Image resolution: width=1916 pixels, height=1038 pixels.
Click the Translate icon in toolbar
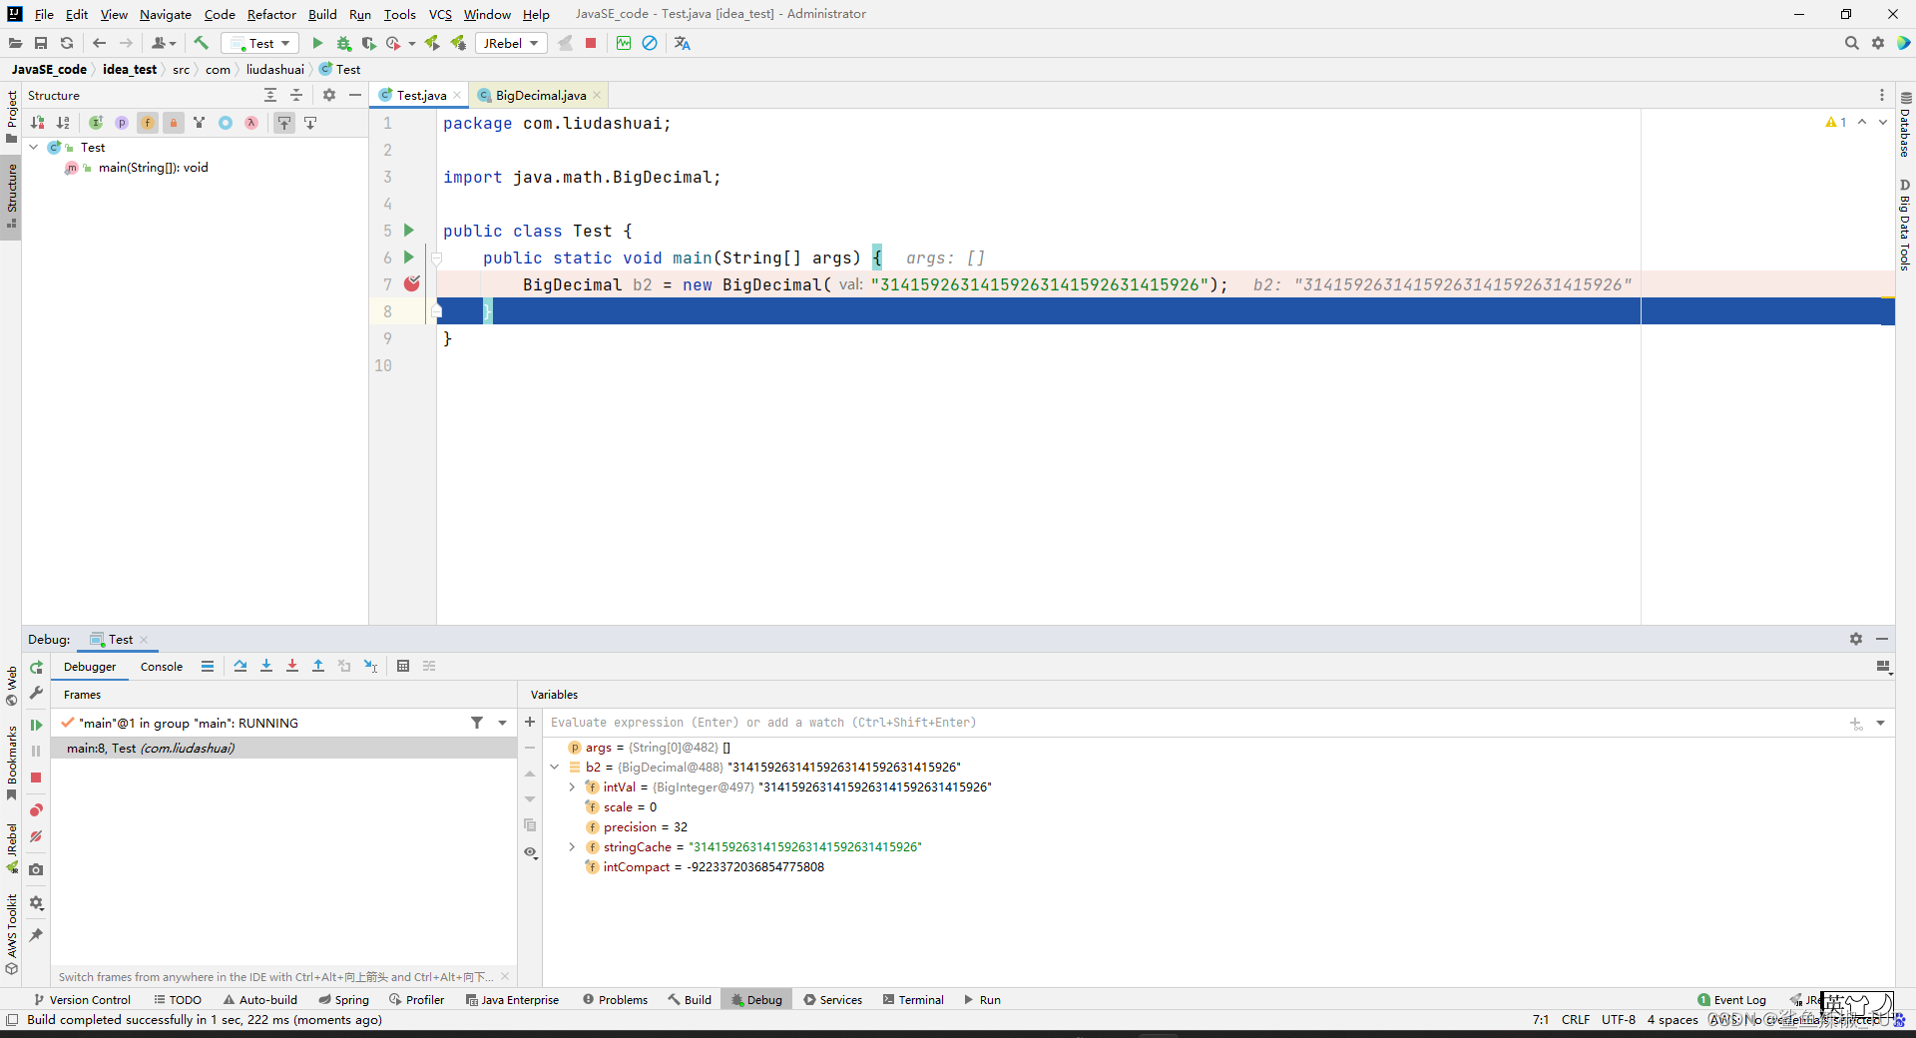point(683,43)
